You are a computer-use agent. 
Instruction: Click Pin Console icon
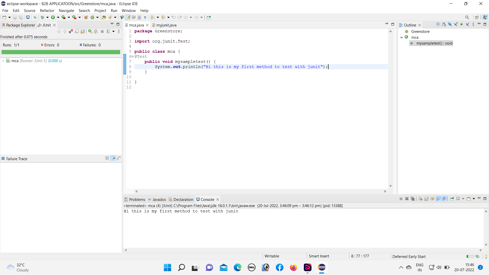coord(452,199)
